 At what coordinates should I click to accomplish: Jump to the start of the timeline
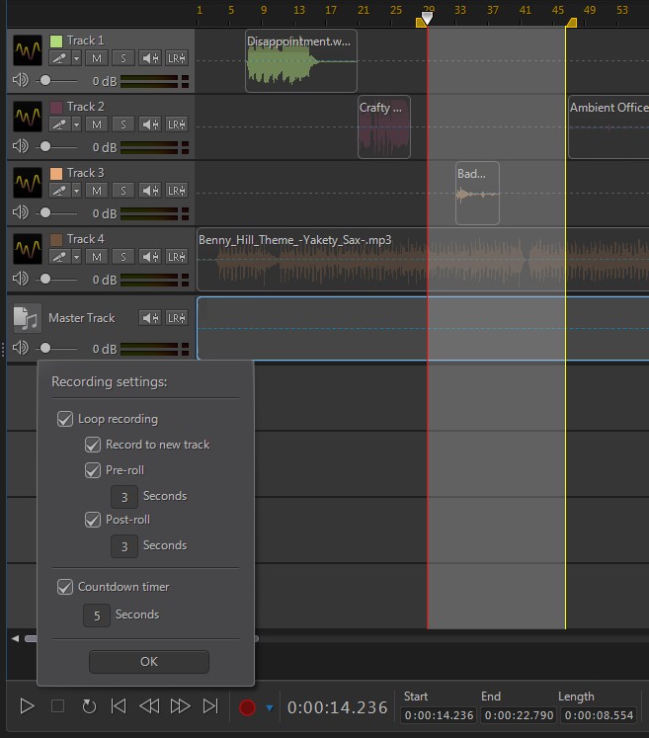tap(119, 706)
